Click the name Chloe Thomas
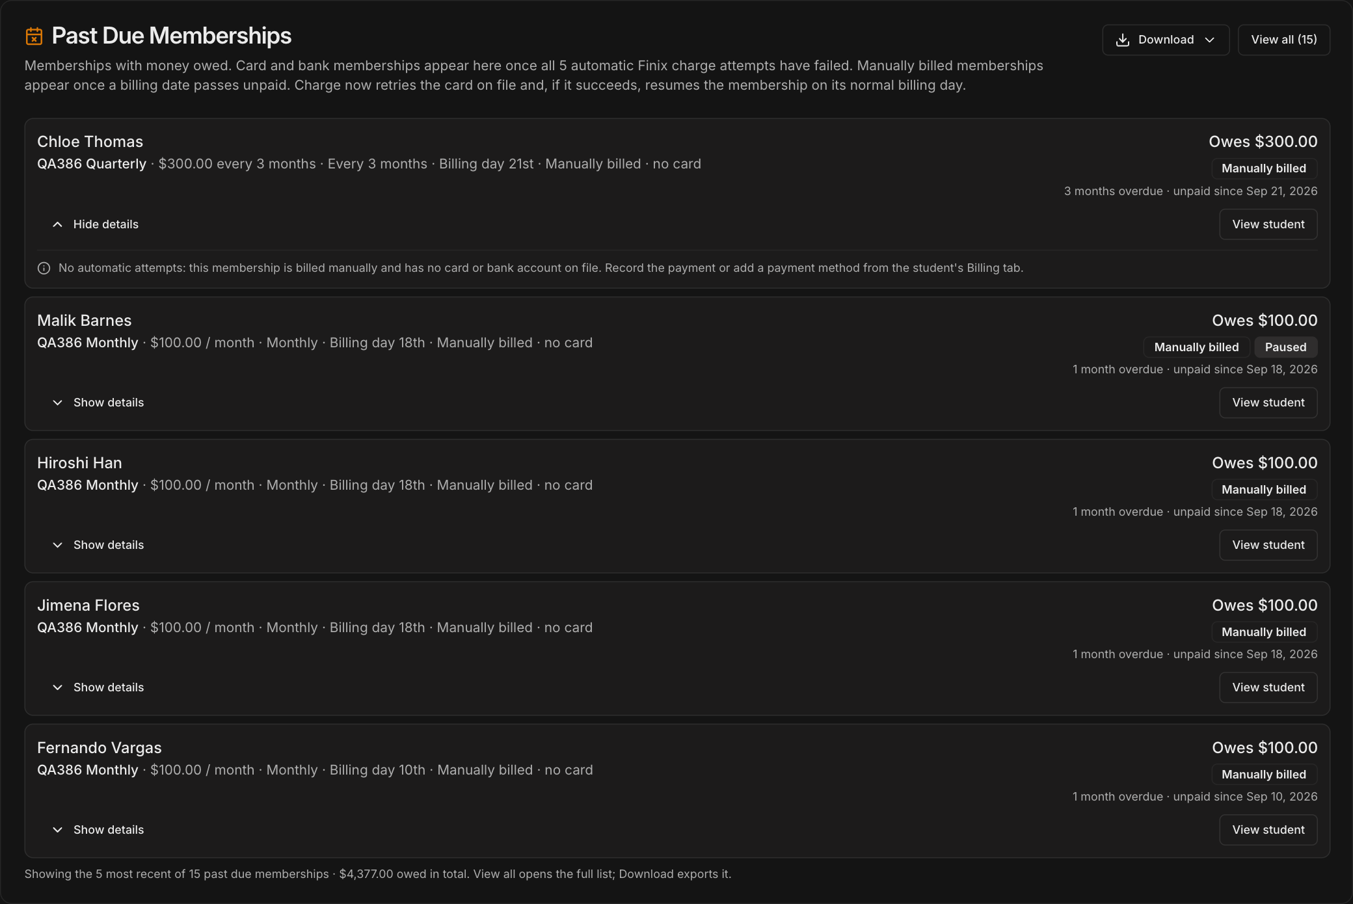 coord(90,142)
